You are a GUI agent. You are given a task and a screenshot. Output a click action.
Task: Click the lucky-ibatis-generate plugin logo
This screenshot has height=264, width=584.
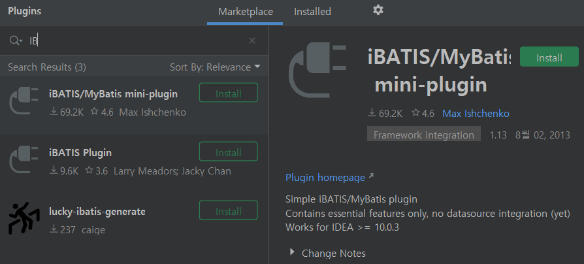tap(24, 218)
